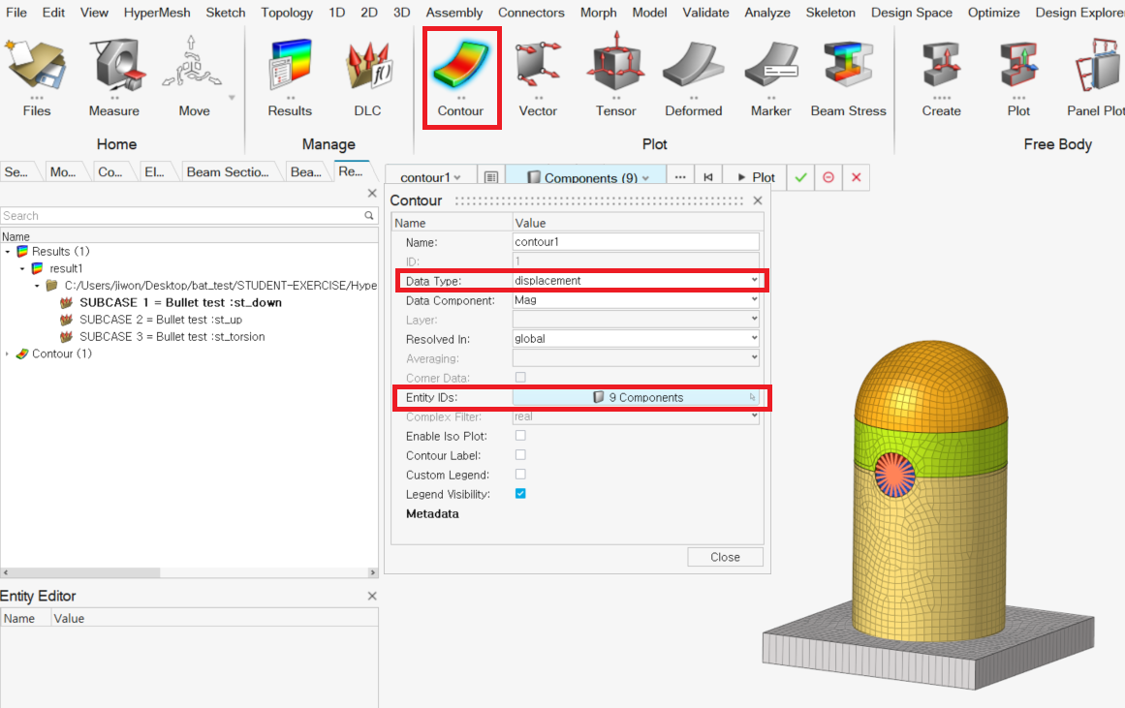Close the Contour dialog with X
Screen dimensions: 1125x708
tap(758, 200)
